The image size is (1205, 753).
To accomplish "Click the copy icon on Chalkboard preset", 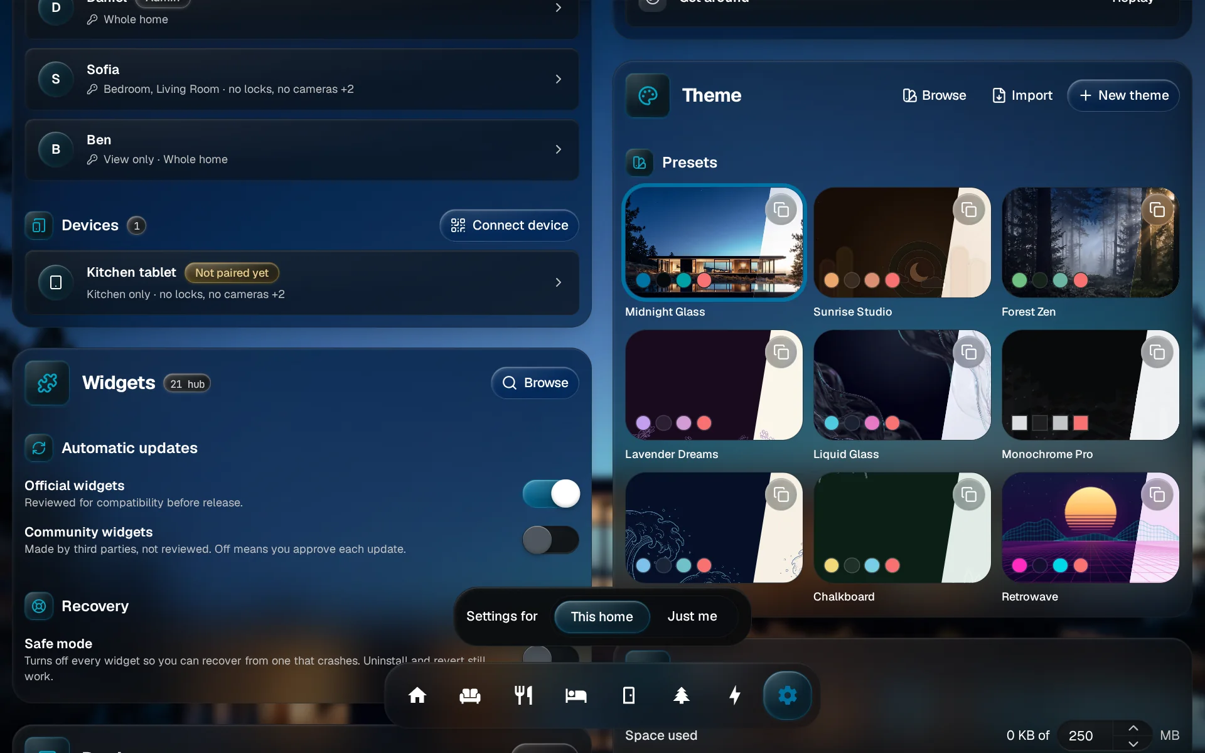I will click(x=969, y=494).
